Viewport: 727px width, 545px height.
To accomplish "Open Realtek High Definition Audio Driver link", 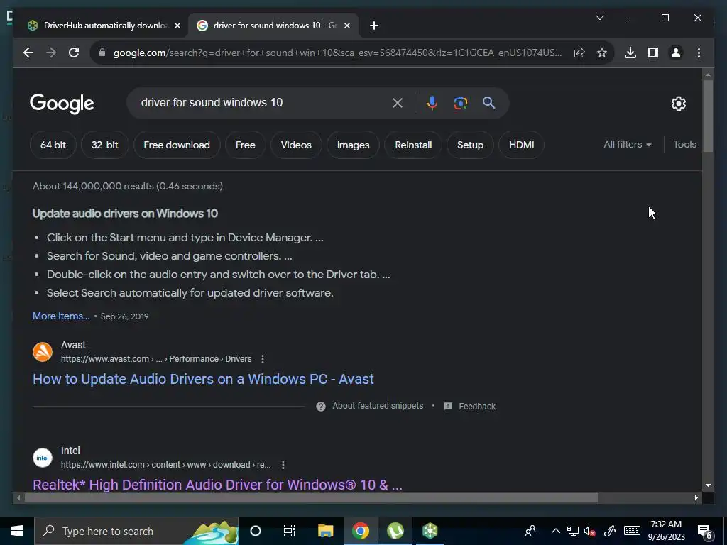I will pos(217,485).
